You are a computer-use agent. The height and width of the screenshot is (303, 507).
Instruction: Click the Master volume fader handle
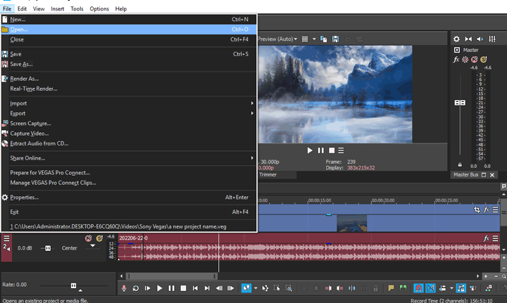click(x=460, y=103)
